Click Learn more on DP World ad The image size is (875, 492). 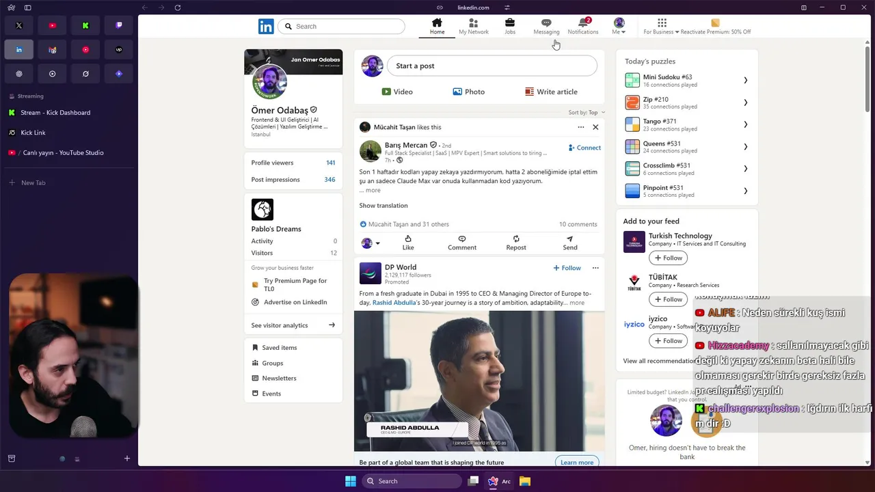pos(577,462)
